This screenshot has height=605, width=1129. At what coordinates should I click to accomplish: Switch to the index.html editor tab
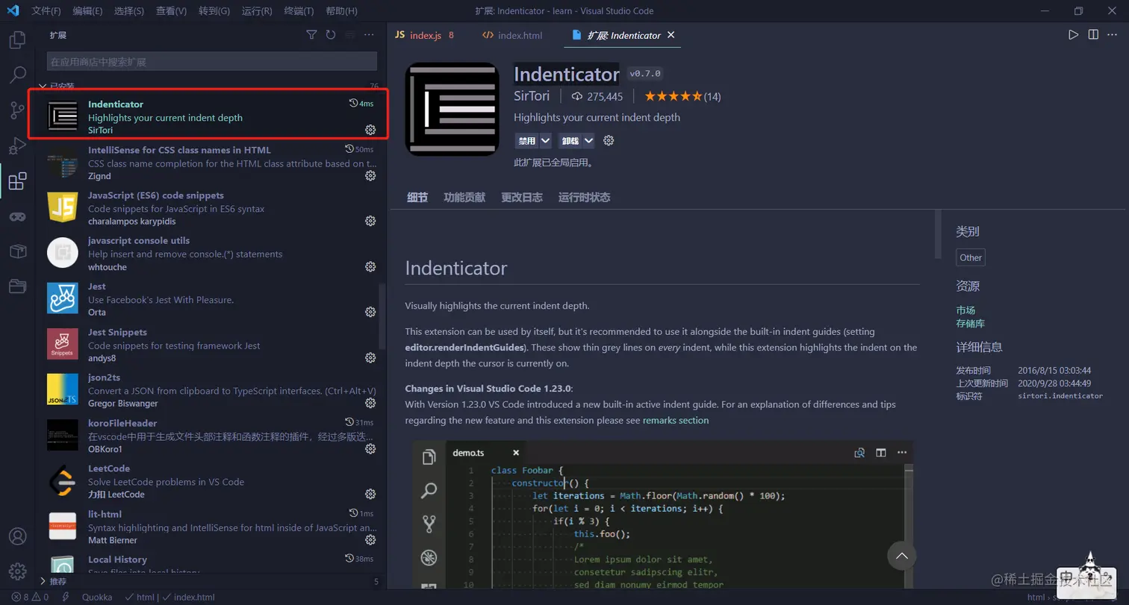click(512, 35)
